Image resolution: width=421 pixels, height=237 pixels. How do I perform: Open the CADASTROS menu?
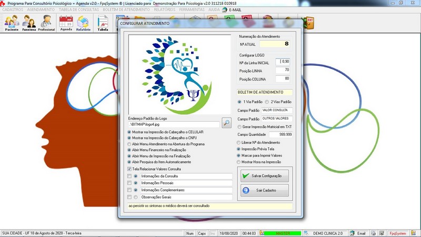click(13, 9)
